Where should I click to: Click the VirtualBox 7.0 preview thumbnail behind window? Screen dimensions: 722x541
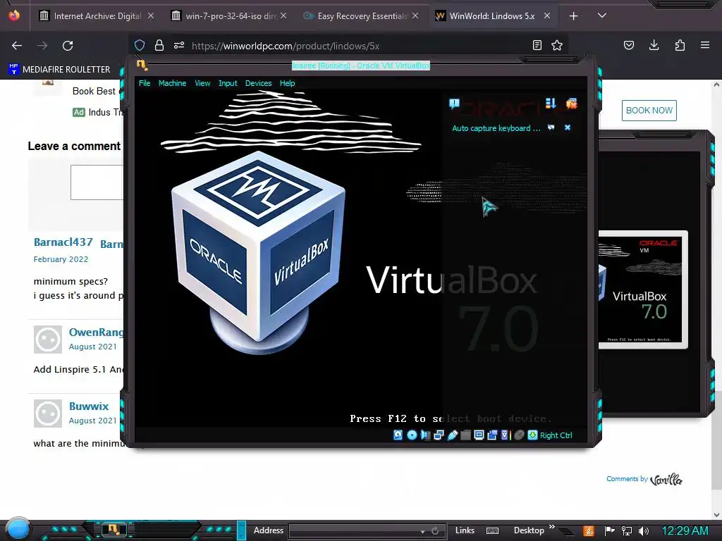(x=643, y=290)
